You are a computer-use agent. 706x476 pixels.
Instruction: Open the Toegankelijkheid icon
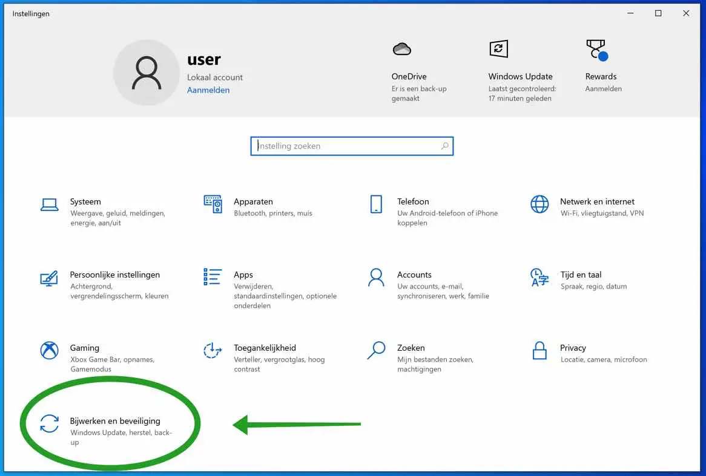point(213,350)
